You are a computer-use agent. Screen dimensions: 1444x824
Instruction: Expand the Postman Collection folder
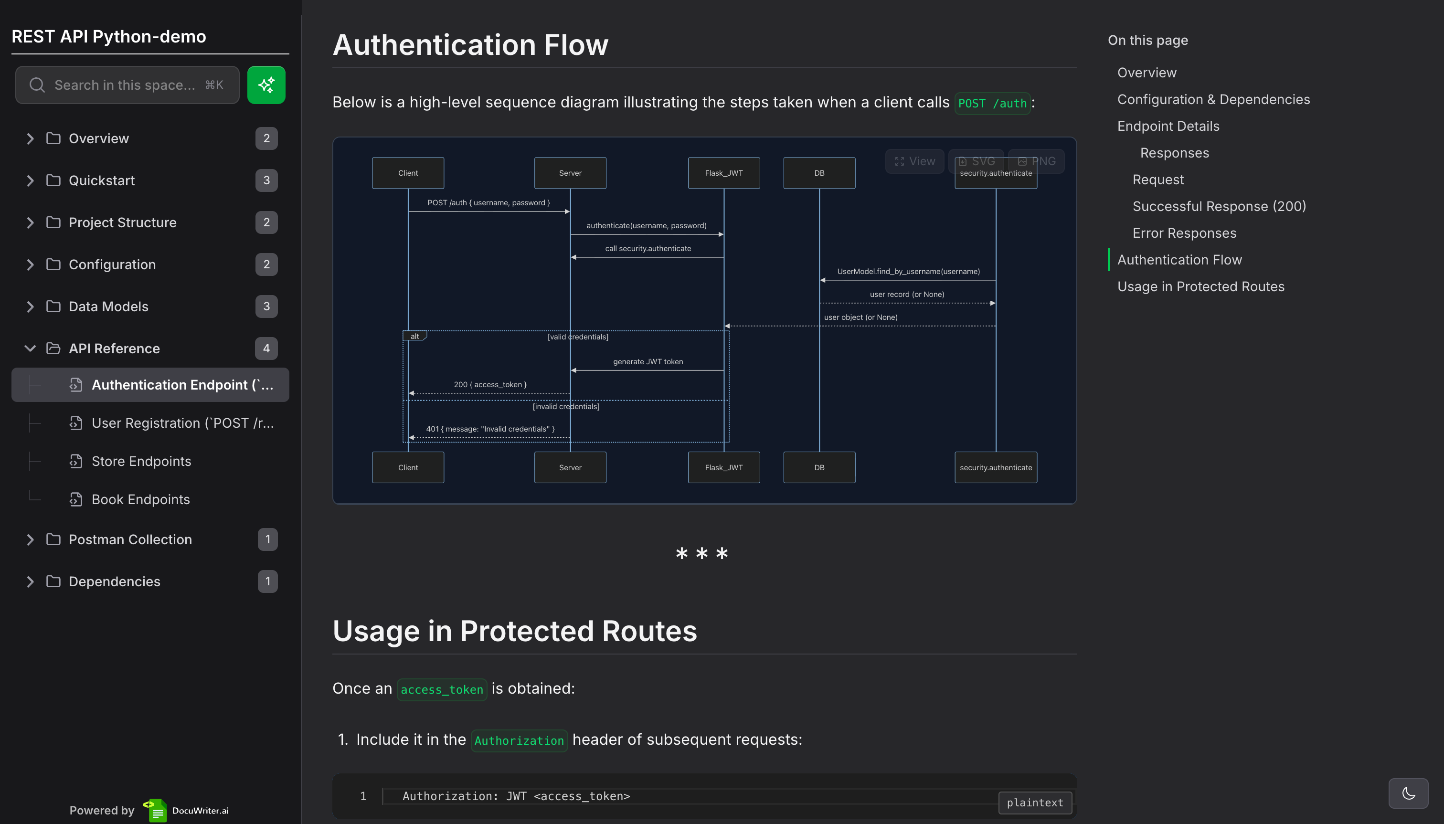pyautogui.click(x=31, y=539)
